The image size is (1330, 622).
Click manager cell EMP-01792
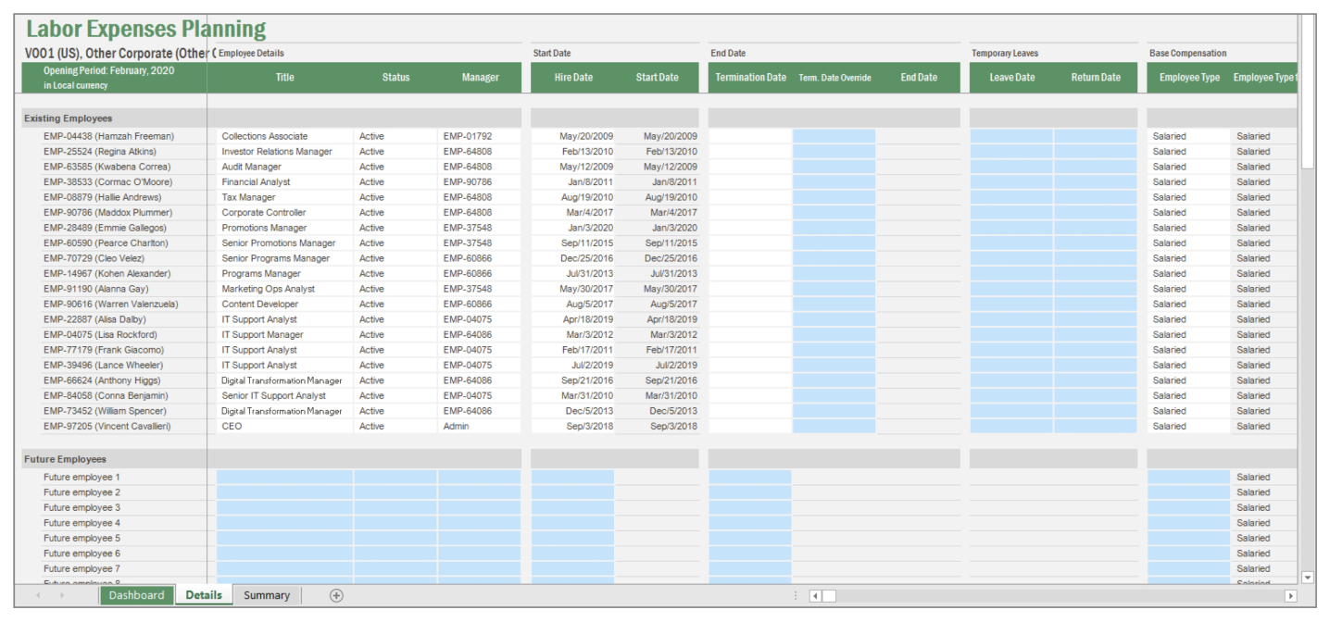point(480,136)
